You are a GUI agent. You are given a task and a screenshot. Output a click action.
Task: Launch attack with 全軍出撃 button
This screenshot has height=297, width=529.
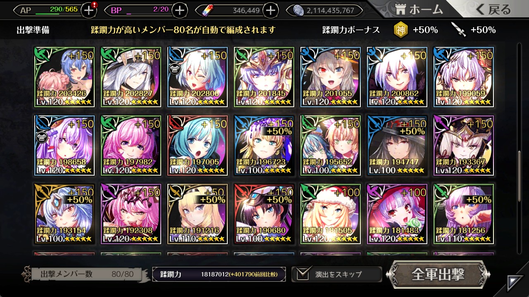438,274
